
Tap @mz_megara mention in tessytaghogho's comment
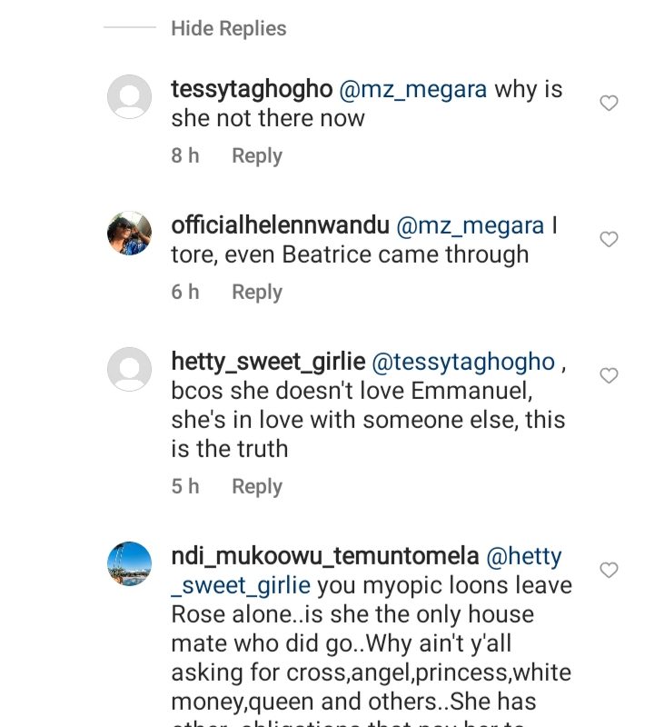click(412, 90)
